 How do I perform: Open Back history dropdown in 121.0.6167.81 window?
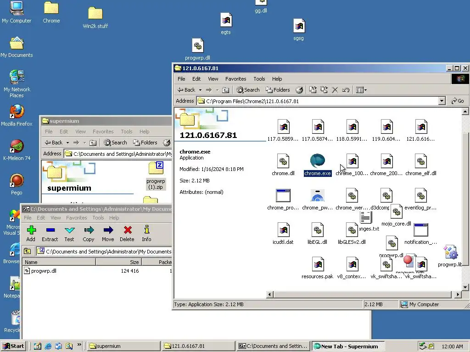(x=200, y=90)
